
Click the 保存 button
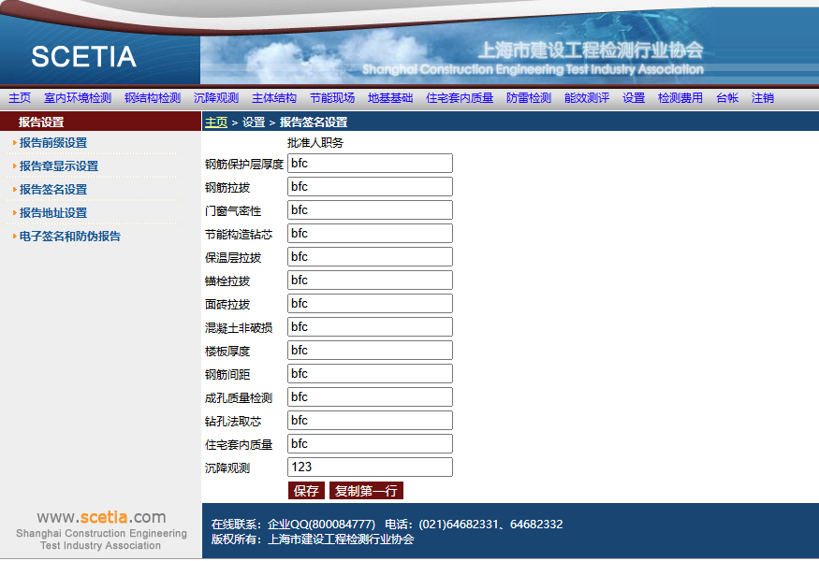(x=306, y=491)
